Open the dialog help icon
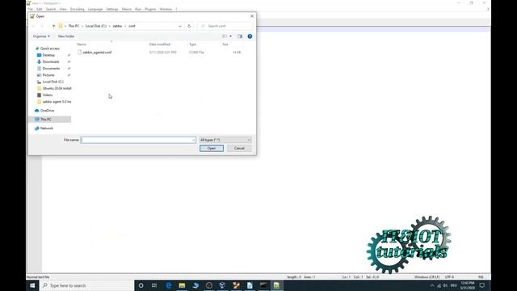Image resolution: width=517 pixels, height=291 pixels. pyautogui.click(x=250, y=36)
